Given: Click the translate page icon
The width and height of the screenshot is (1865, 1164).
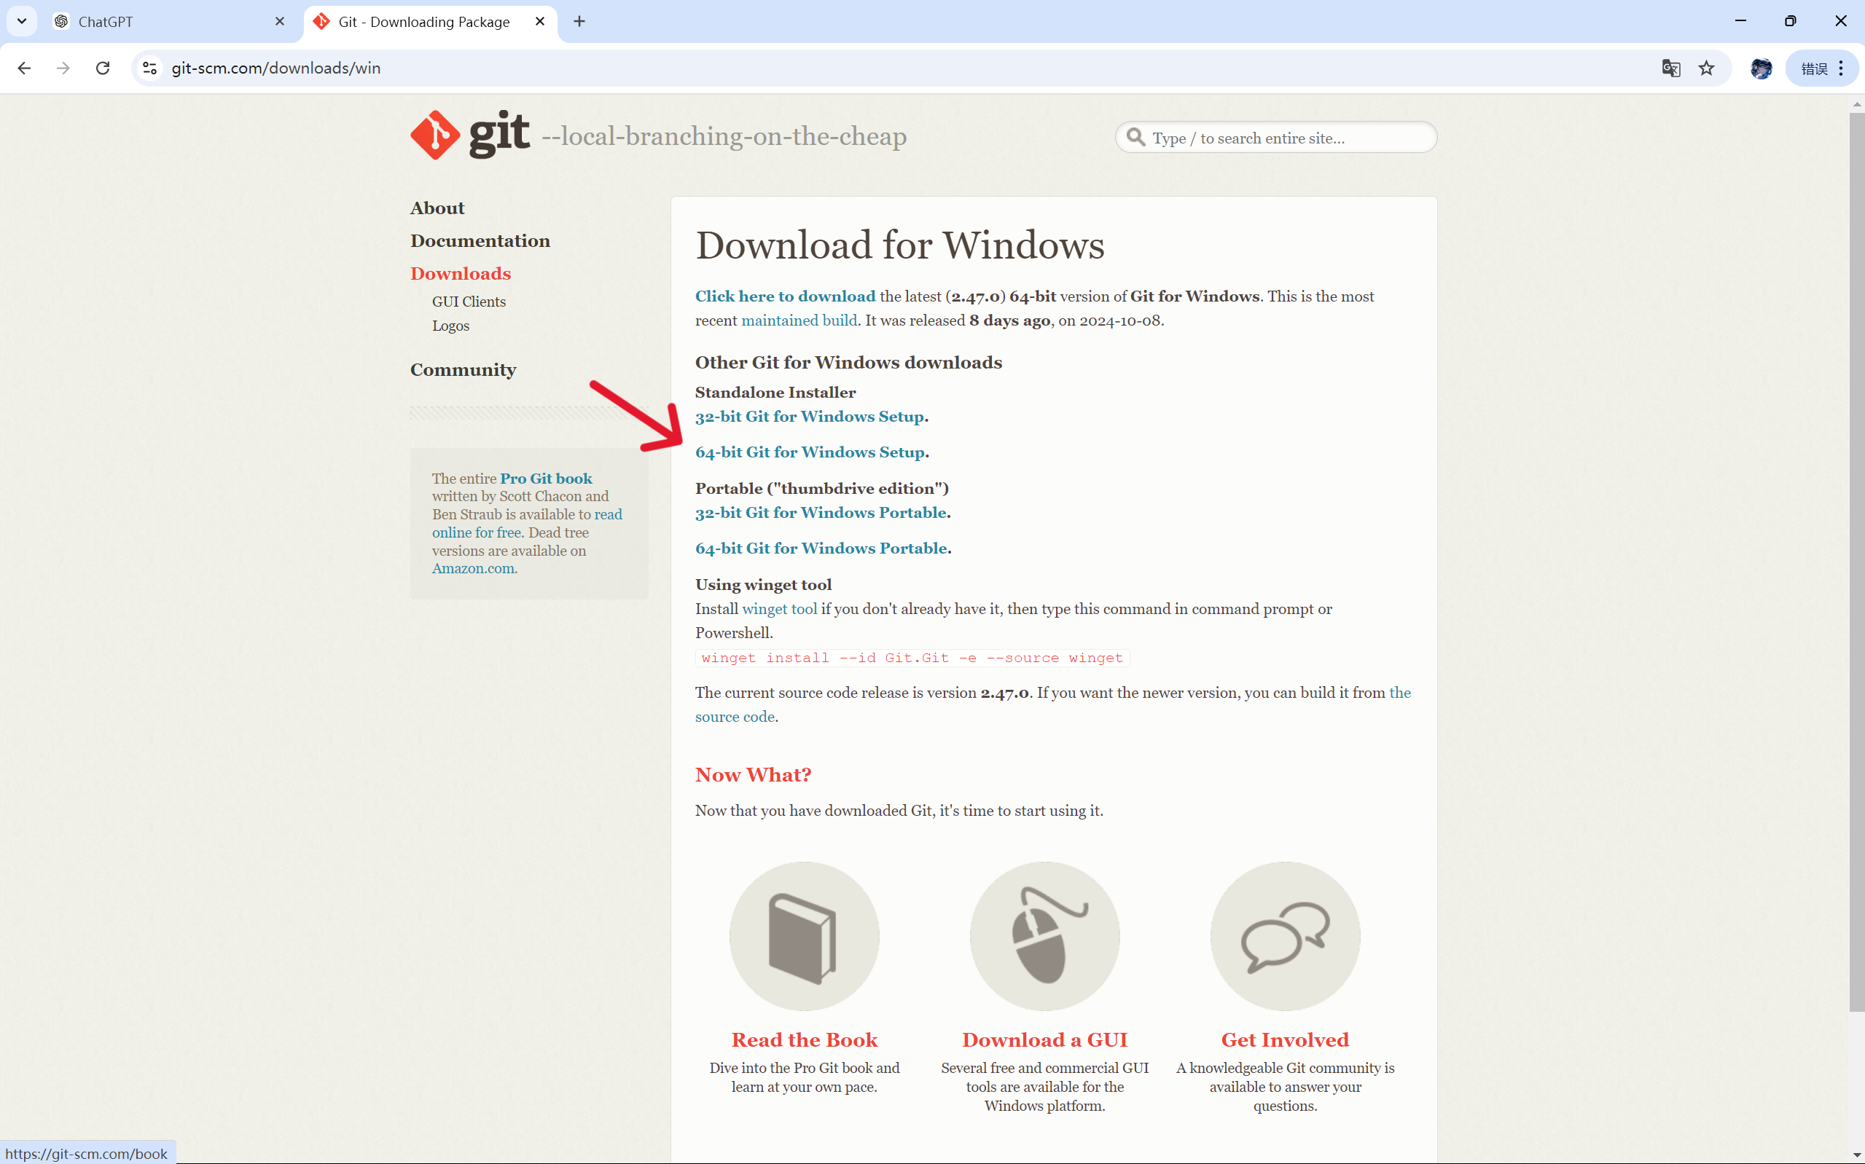Looking at the screenshot, I should (1670, 68).
